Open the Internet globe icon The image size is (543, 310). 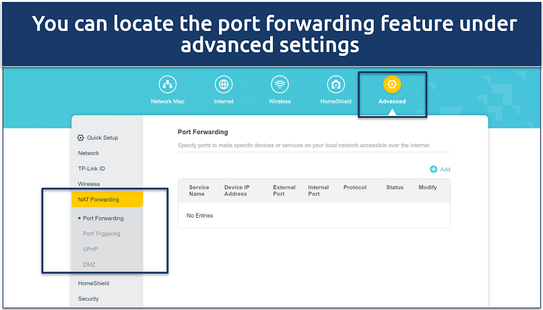(x=224, y=84)
